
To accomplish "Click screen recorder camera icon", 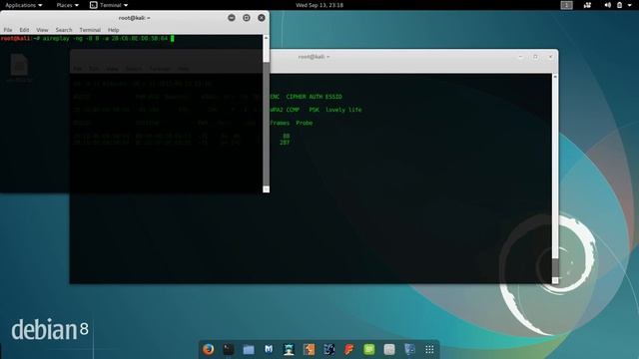I will (587, 5).
